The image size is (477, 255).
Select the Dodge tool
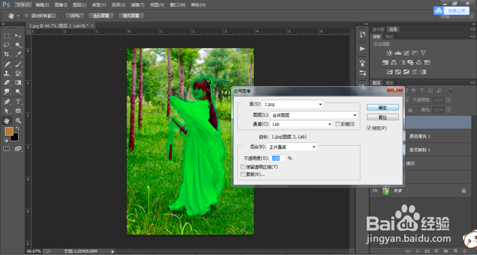18,92
